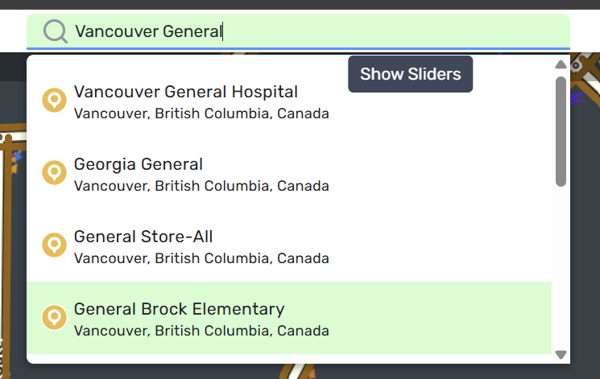Viewport: 600px width, 379px height.
Task: Click the map area right of the scrollbar
Action: coord(586,241)
